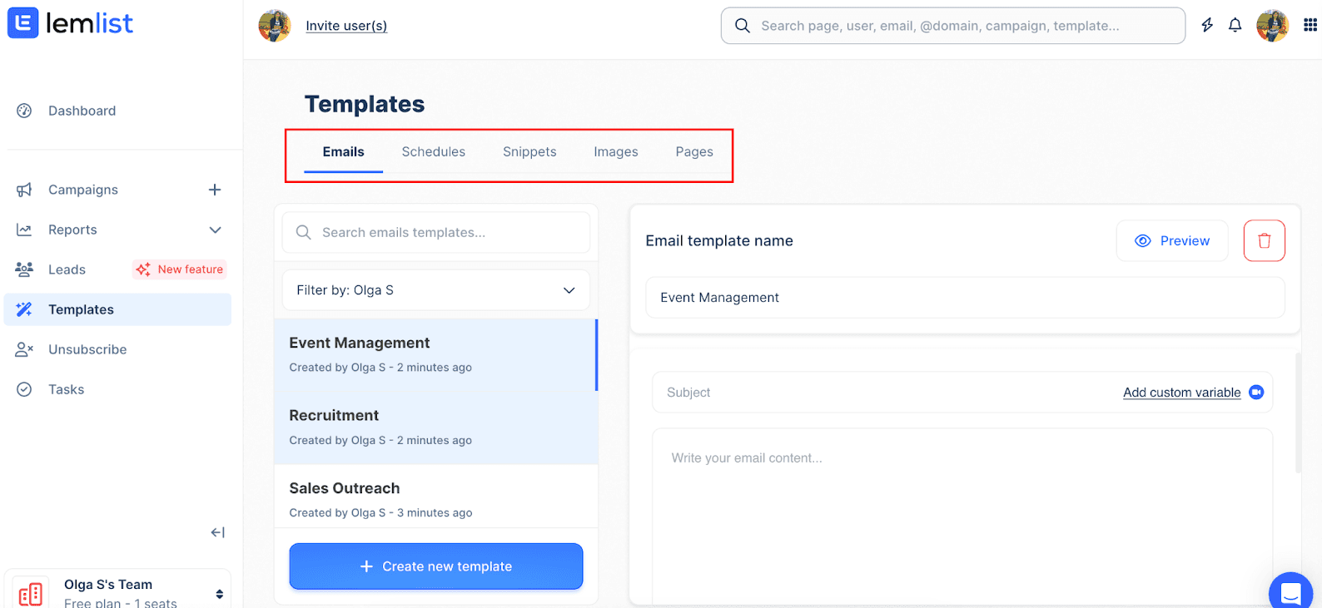Click the Unsubscribe person icon
The image size is (1322, 608).
tap(24, 349)
